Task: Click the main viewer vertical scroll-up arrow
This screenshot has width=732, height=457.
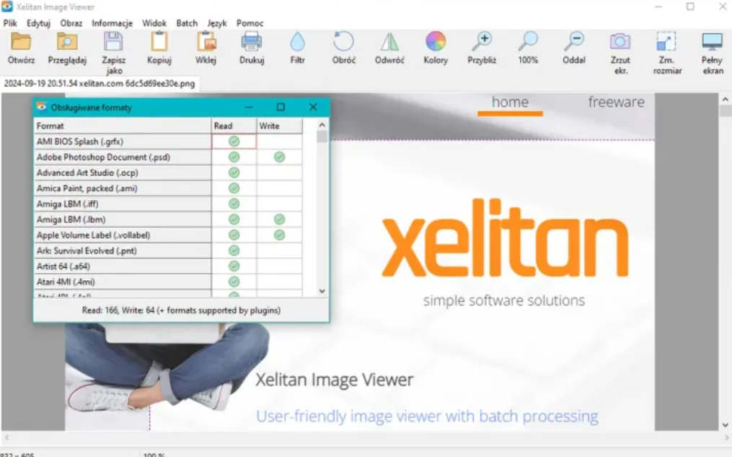Action: (725, 99)
